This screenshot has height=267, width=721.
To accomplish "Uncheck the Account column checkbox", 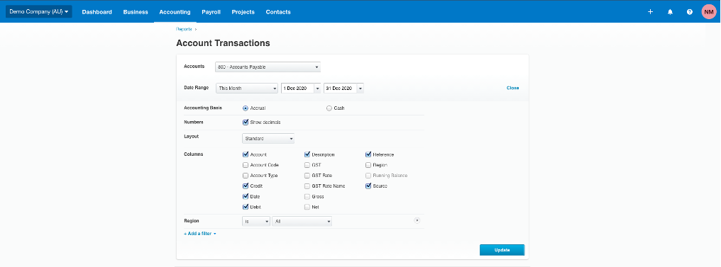I will [x=245, y=154].
